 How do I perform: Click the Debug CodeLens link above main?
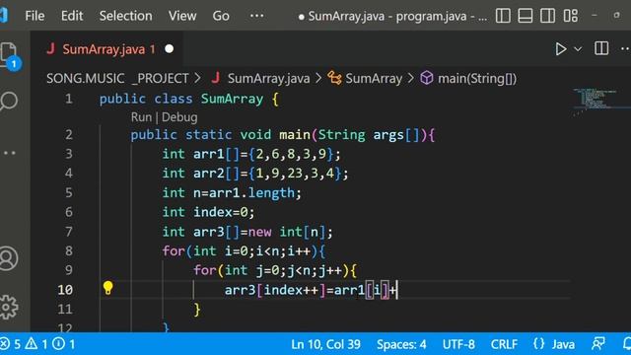coord(179,117)
